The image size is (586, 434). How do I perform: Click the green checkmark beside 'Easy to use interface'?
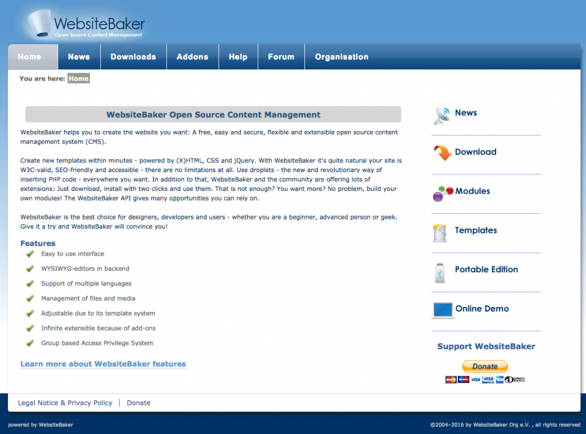(30, 254)
